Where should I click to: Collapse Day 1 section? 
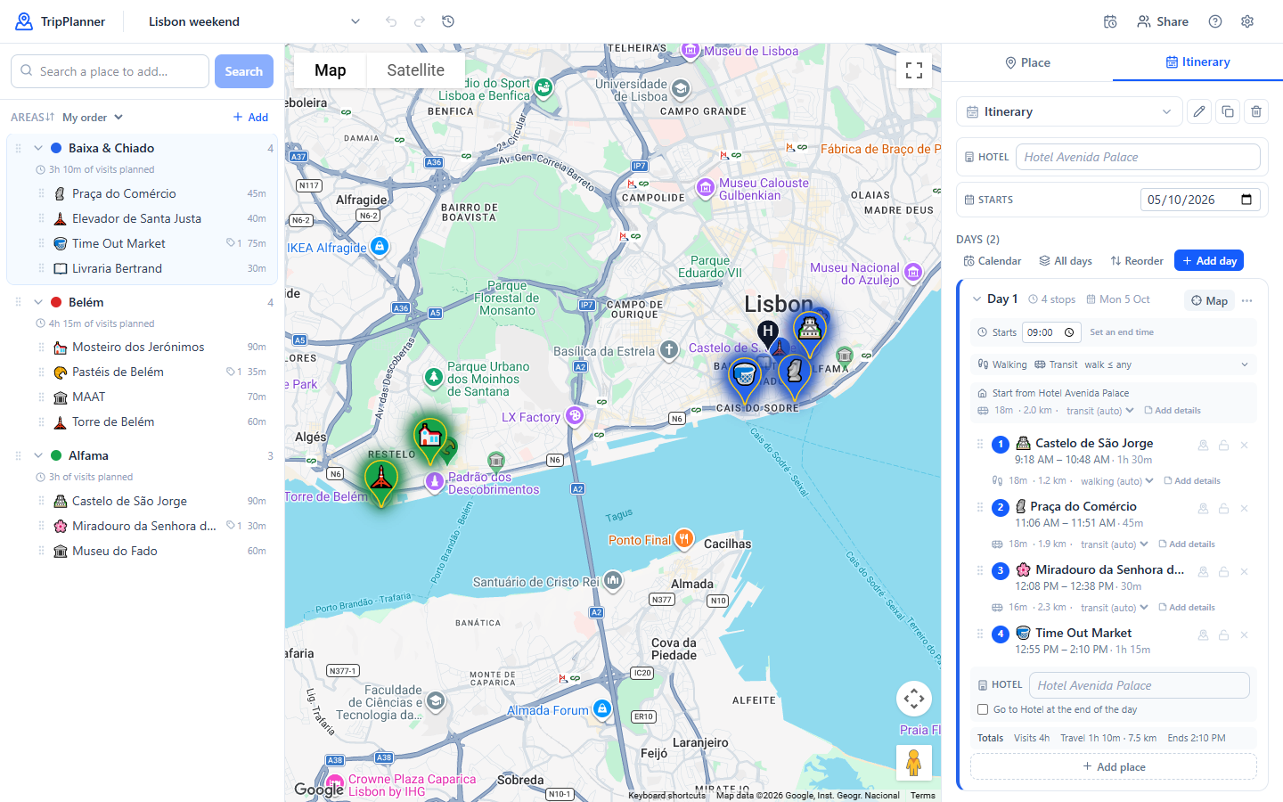[977, 299]
